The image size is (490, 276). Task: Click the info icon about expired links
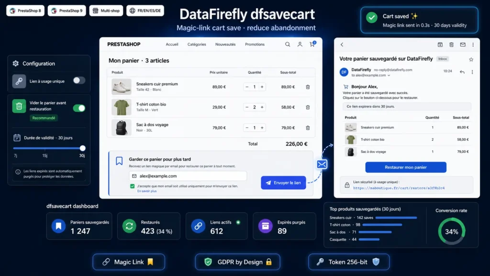(18, 172)
